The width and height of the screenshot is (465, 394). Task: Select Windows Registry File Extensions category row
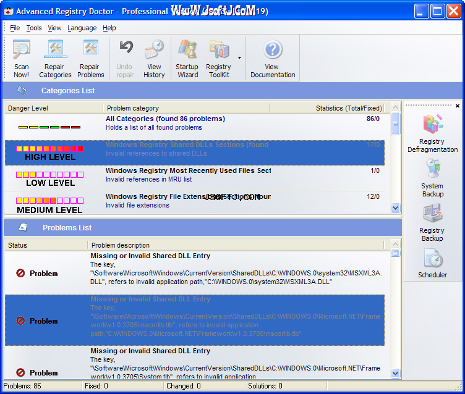tap(195, 203)
